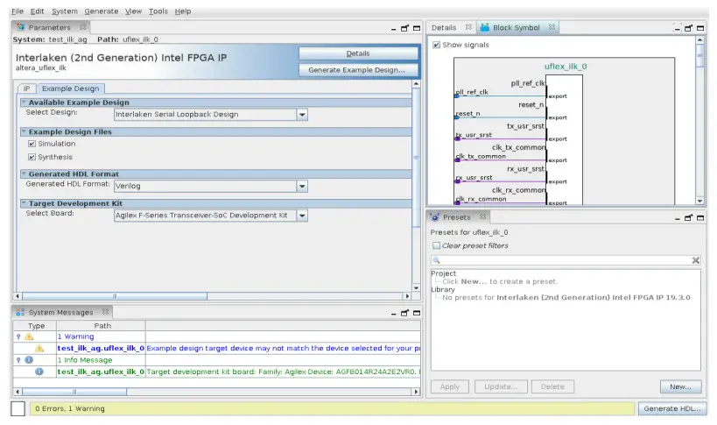Screen dimensions: 717x425
Task: Open the Tools menu
Action: point(158,11)
